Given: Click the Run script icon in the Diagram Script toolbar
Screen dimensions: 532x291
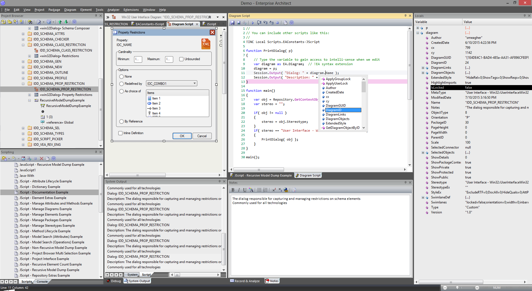Looking at the screenshot, I should coord(253,23).
